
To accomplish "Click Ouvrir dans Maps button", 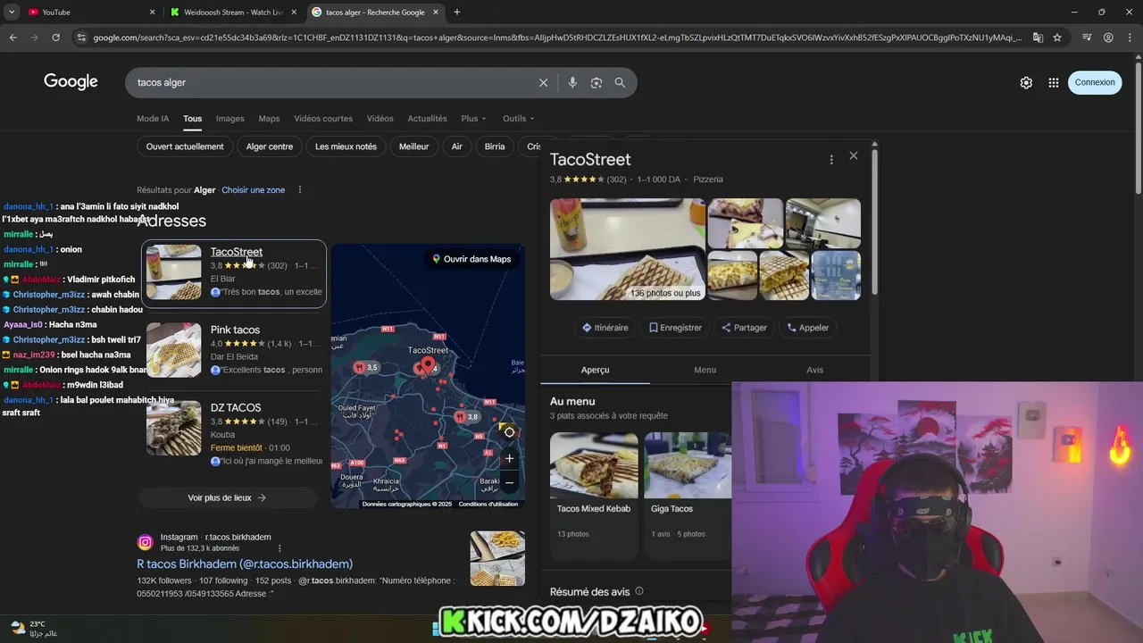I will pyautogui.click(x=471, y=259).
